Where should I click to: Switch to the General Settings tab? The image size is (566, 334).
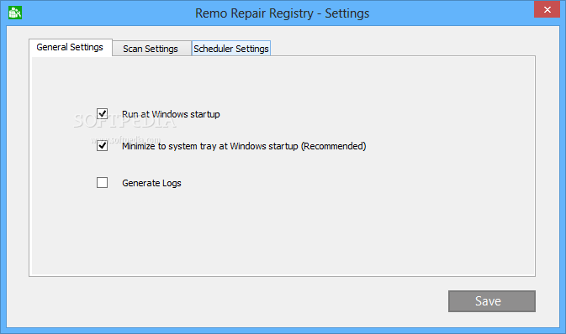71,47
